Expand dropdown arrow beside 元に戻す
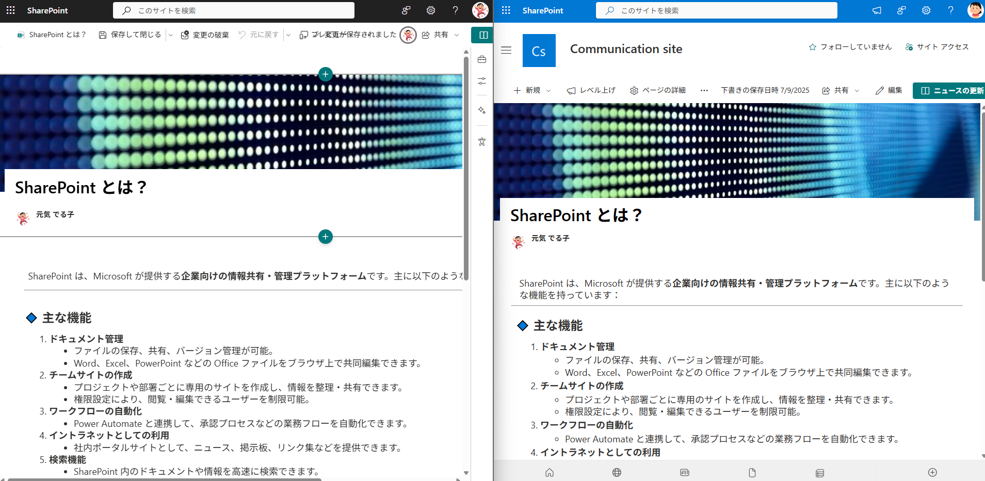The height and width of the screenshot is (481, 985). coord(288,35)
